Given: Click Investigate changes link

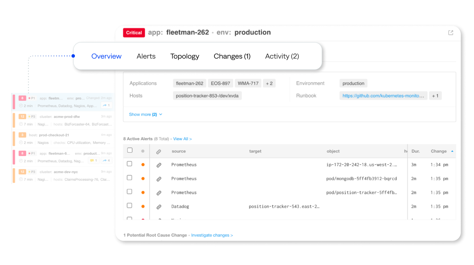Looking at the screenshot, I should coord(212,235).
